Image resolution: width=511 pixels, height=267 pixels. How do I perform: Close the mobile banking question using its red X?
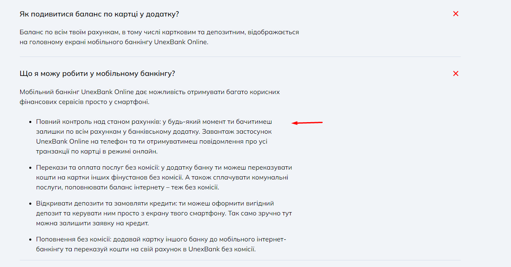[x=456, y=73]
